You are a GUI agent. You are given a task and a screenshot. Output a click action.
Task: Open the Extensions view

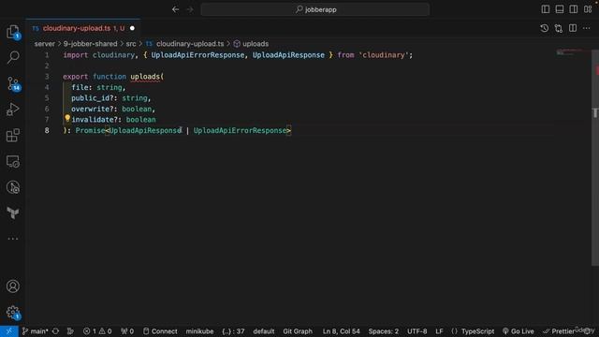click(x=13, y=135)
